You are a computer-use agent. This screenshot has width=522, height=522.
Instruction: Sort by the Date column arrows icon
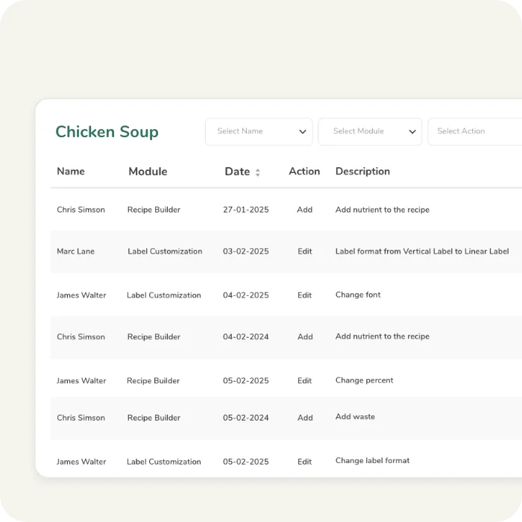[x=258, y=172]
